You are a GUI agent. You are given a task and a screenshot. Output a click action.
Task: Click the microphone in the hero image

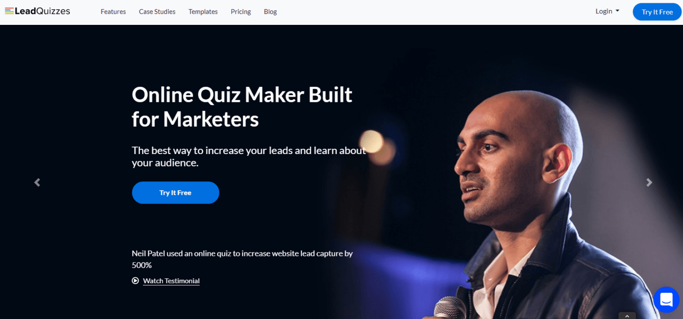point(449,308)
